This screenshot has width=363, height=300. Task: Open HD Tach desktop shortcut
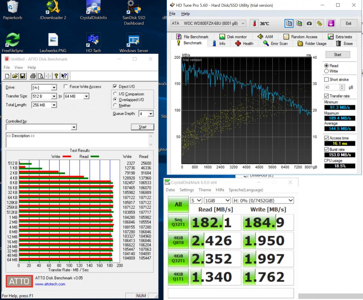[93, 43]
